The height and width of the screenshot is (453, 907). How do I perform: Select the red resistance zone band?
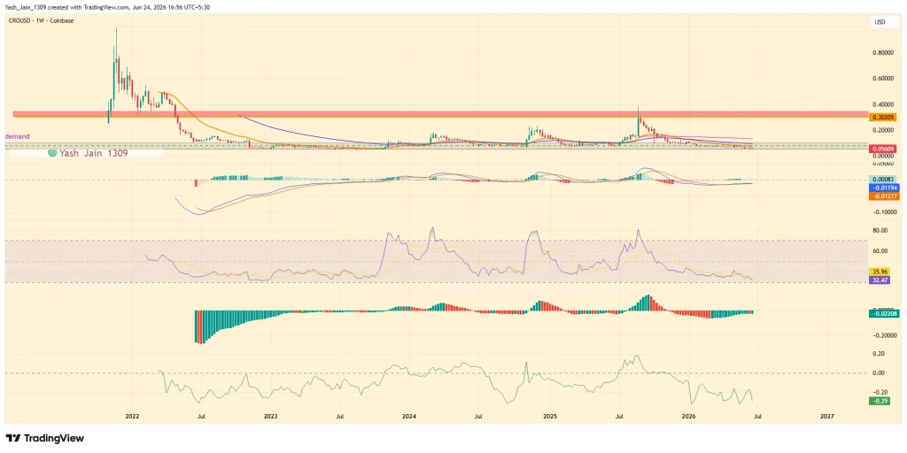click(441, 114)
